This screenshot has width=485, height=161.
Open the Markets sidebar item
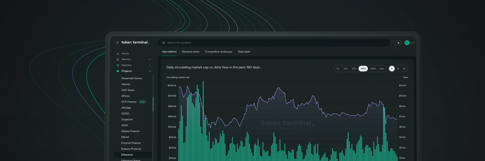[x=126, y=65]
